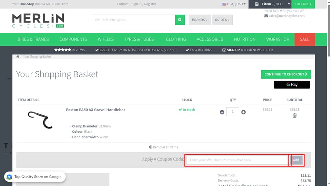Open the Accessories menu
The height and width of the screenshot is (186, 331).
[x=210, y=39]
